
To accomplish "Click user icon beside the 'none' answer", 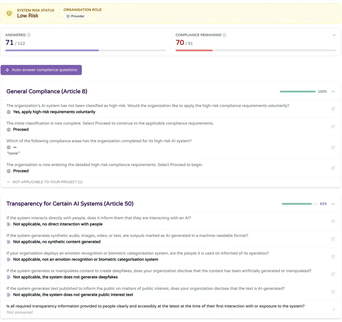I will [x=9, y=147].
